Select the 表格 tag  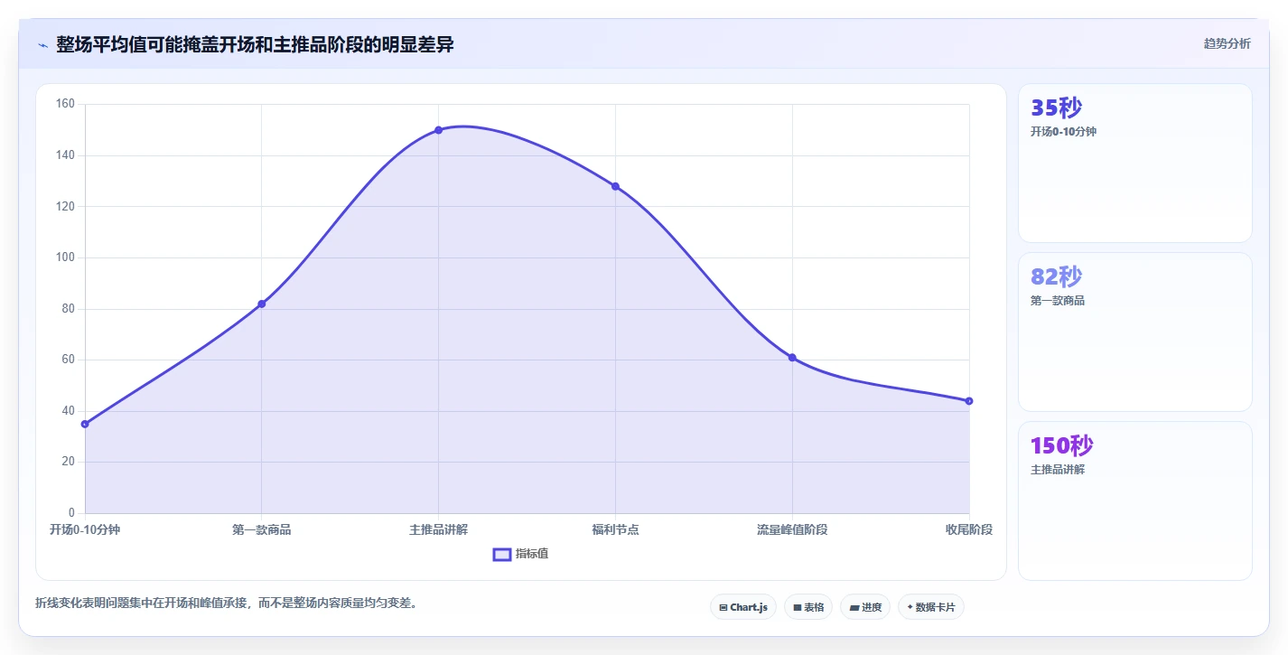pyautogui.click(x=808, y=607)
